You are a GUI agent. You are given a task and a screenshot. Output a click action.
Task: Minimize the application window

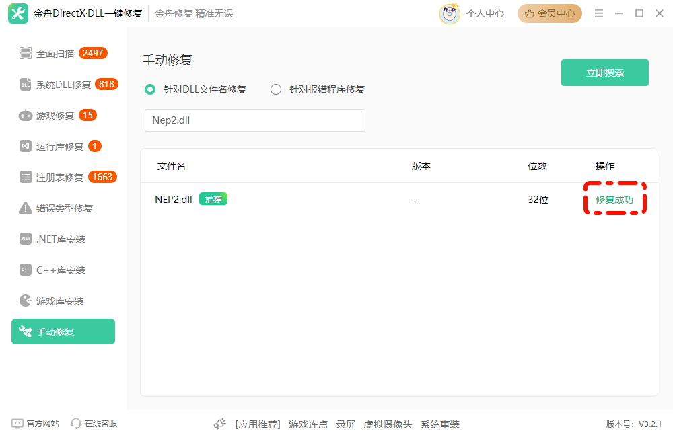619,13
